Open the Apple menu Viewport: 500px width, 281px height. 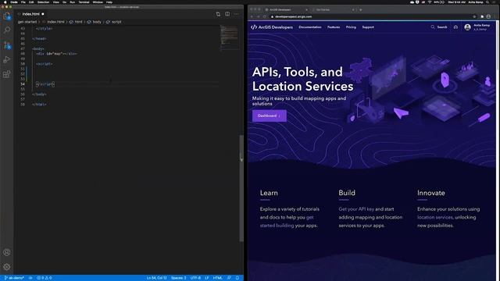tap(5, 2)
